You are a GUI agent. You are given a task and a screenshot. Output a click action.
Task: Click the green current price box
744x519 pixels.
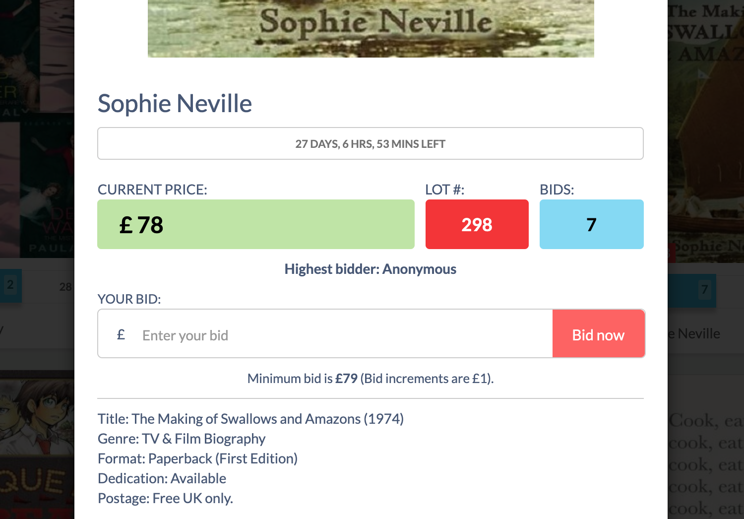pyautogui.click(x=255, y=224)
